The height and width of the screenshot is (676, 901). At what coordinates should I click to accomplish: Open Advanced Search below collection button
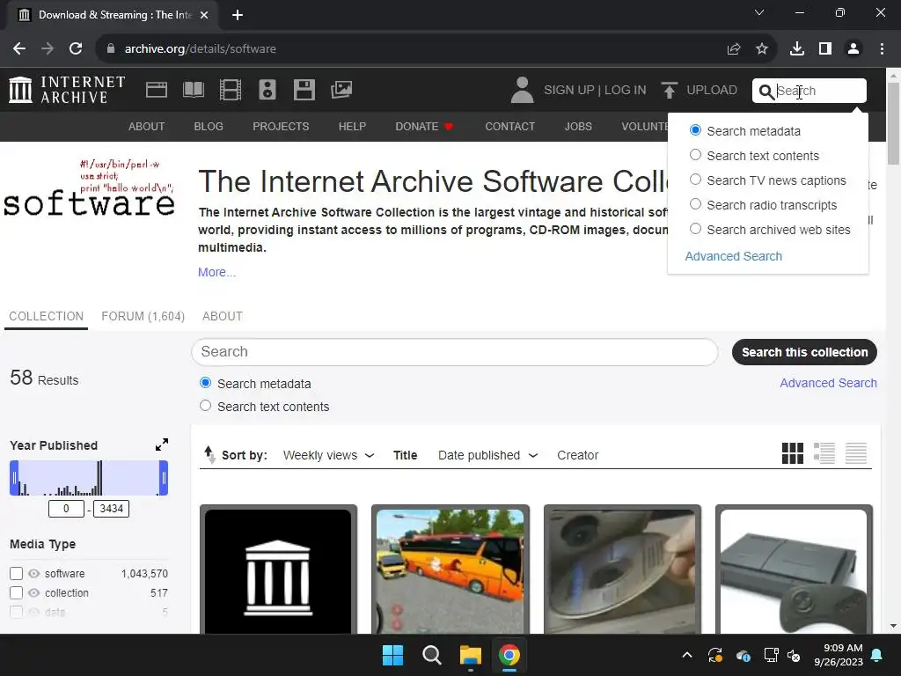coord(828,383)
